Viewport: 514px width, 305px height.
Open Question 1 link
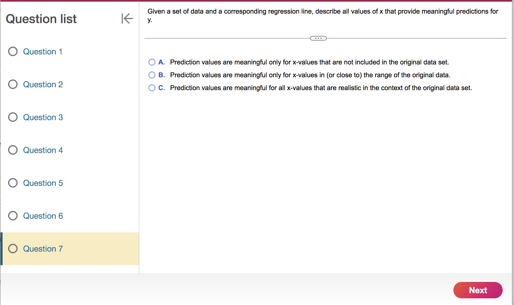(x=43, y=52)
